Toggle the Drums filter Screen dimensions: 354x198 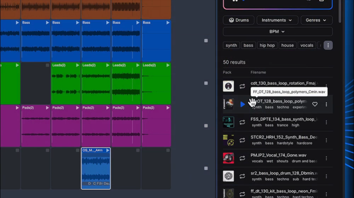238,20
